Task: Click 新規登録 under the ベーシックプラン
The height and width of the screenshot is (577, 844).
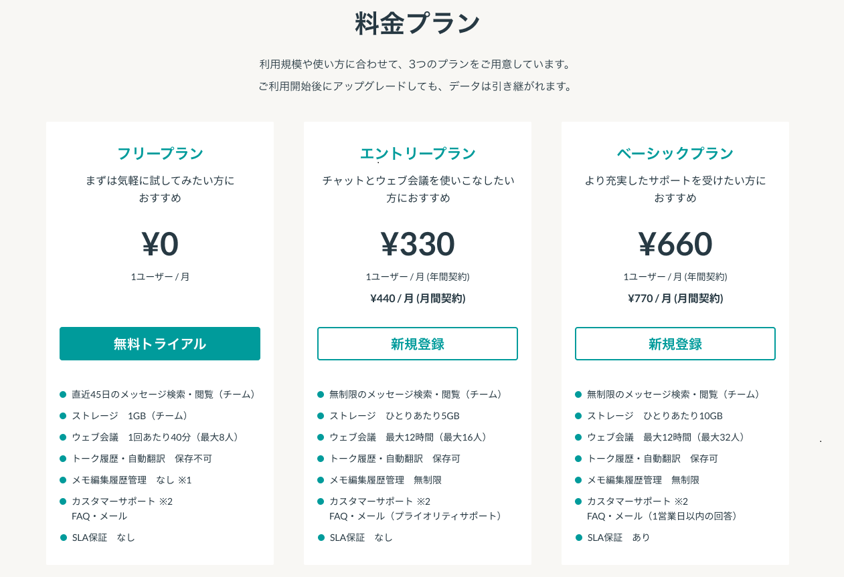Action: click(675, 344)
